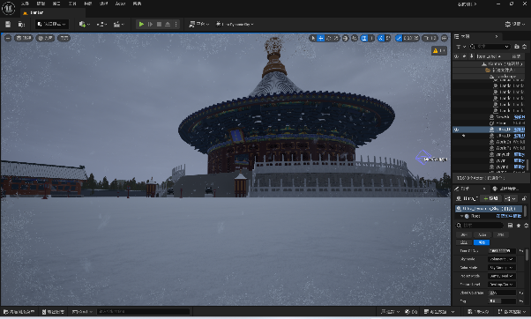Open the Blueprints toolbar icon menu
The image size is (531, 319).
click(101, 25)
